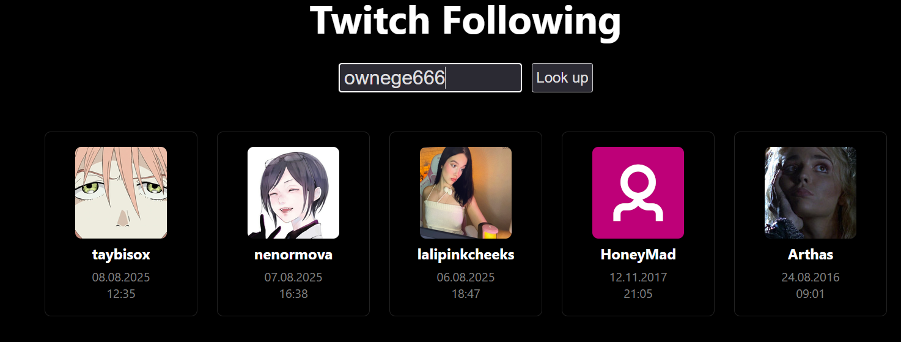Screen dimensions: 901x342
Task: Open taybisox's anime avatar image
Action: [x=121, y=193]
